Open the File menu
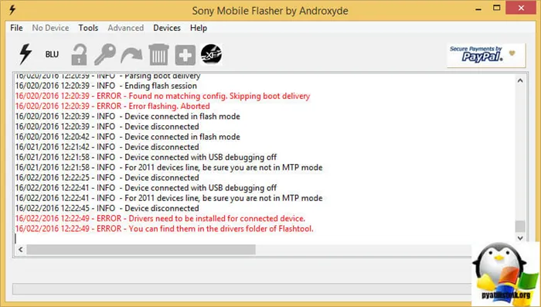Screen dimensions: 541x307 coord(16,28)
